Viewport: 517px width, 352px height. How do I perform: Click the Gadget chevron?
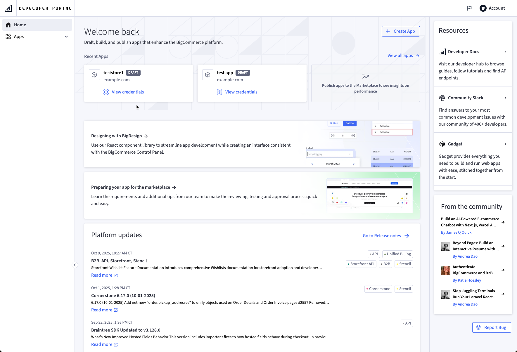[x=505, y=144]
